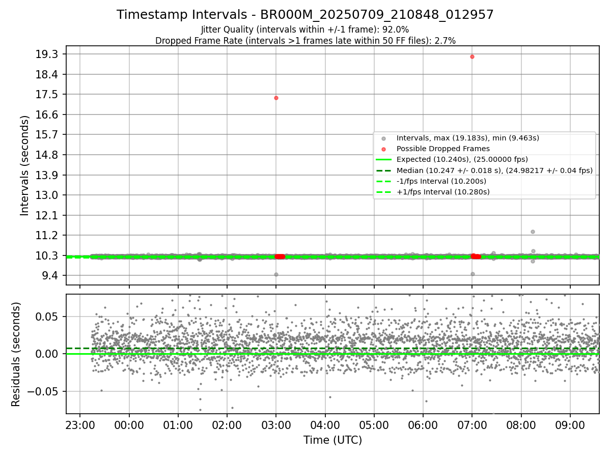Click the red dropped-frame cluster at 03:00
Image resolution: width=611 pixels, height=458 pixels.
[280, 256]
